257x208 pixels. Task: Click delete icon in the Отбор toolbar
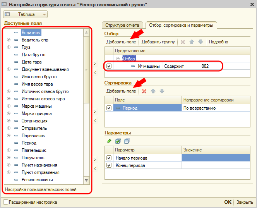pos(183,42)
